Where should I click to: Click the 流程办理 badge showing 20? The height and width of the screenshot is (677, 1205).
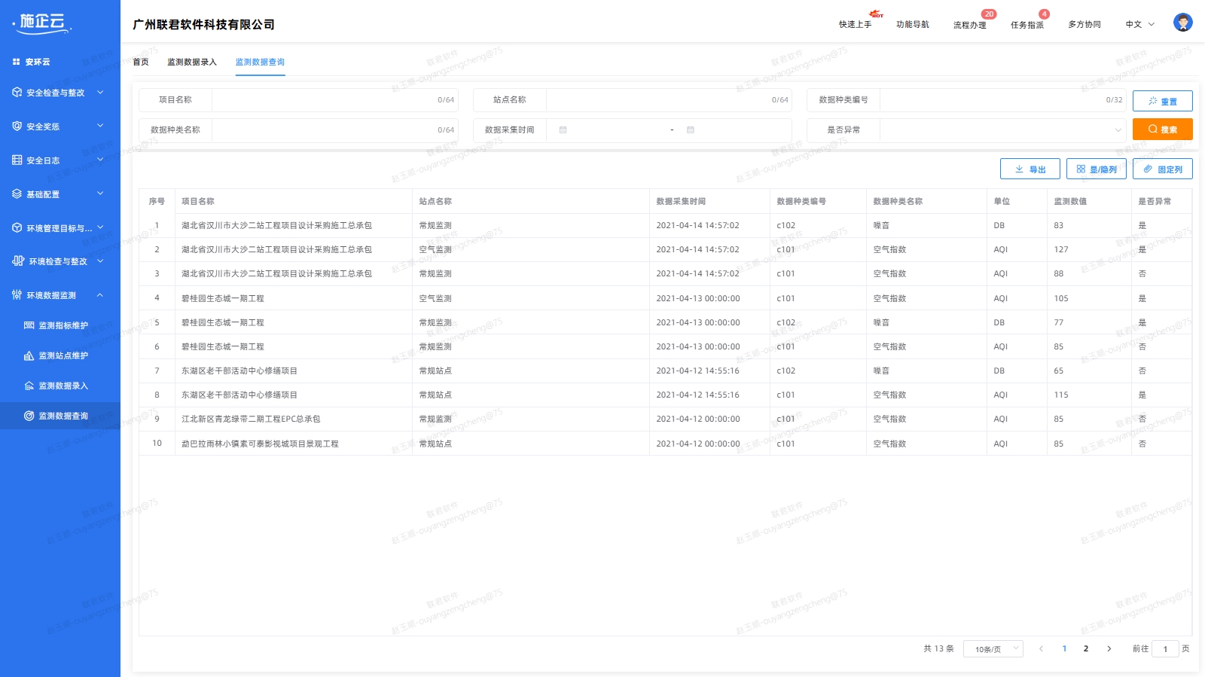pyautogui.click(x=988, y=14)
